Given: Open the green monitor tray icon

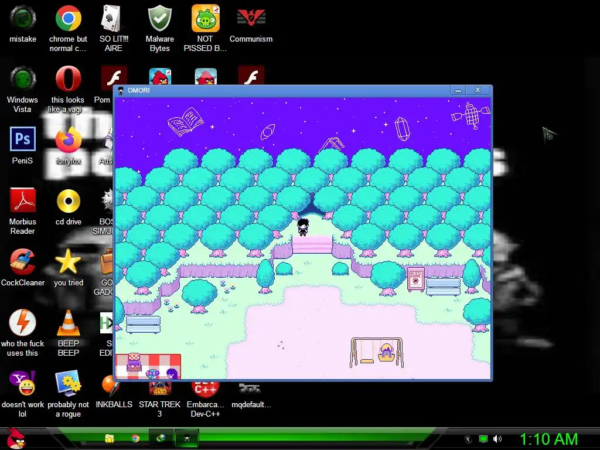Looking at the screenshot, I should click(483, 439).
